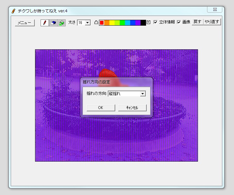Pick the green color swatch
234x195 pixels.
coord(122,23)
